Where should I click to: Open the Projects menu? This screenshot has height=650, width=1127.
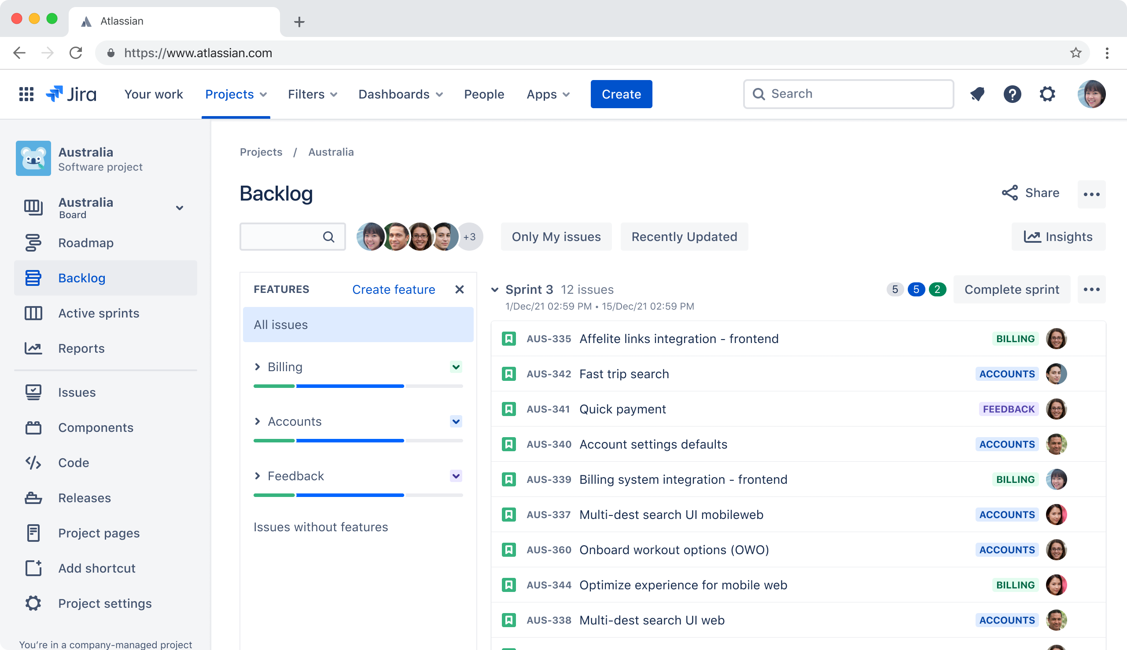tap(230, 94)
